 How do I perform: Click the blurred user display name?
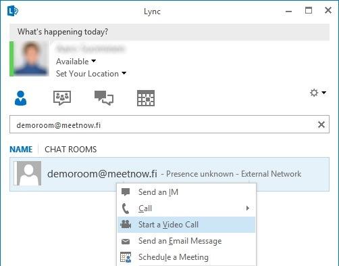90,49
